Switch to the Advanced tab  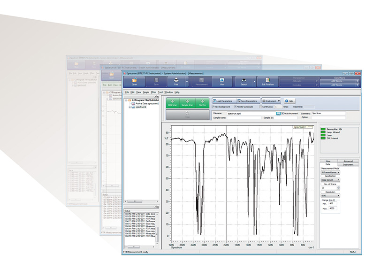(348, 161)
